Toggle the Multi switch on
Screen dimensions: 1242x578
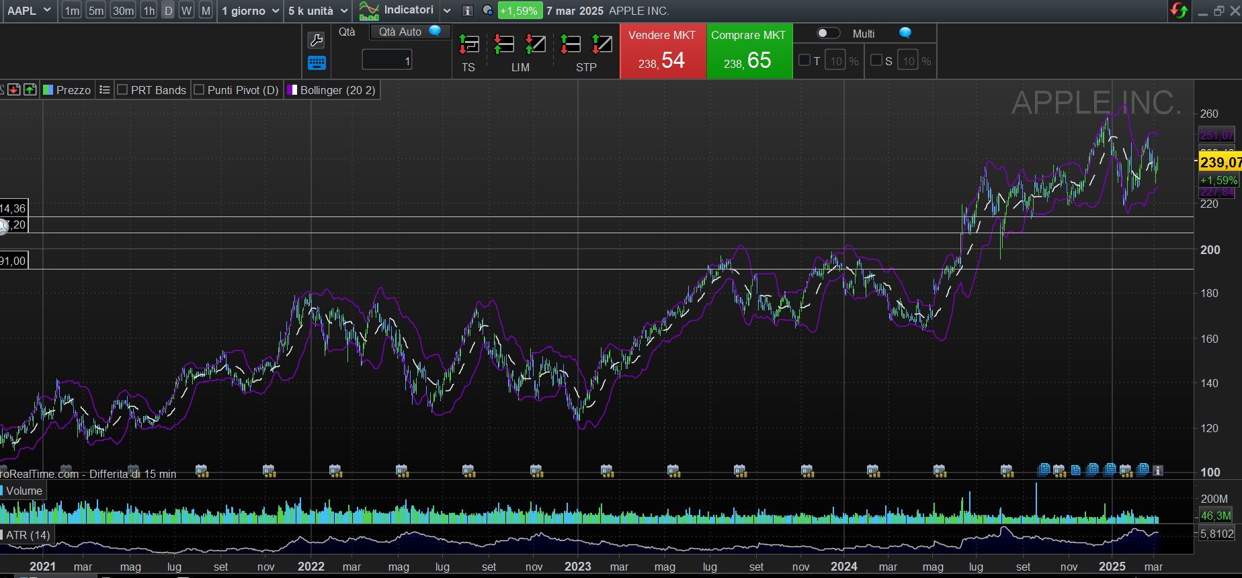coord(828,34)
